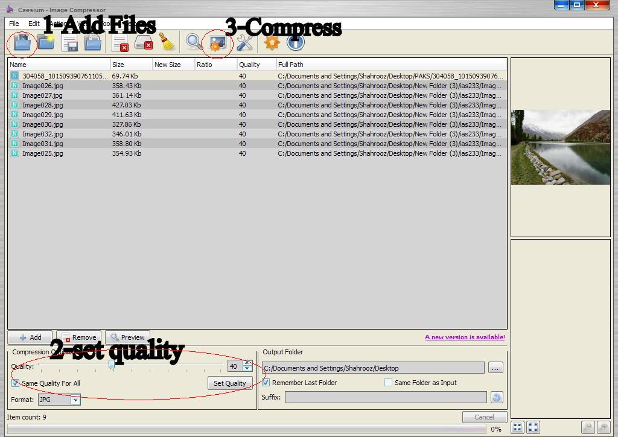Click the Open List folder-with-document icon
Image resolution: width=618 pixels, height=437 pixels.
click(x=93, y=42)
